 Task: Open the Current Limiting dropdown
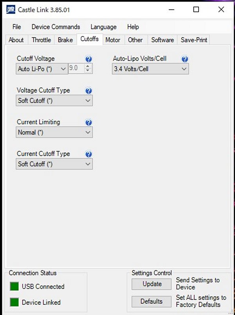[54, 132]
